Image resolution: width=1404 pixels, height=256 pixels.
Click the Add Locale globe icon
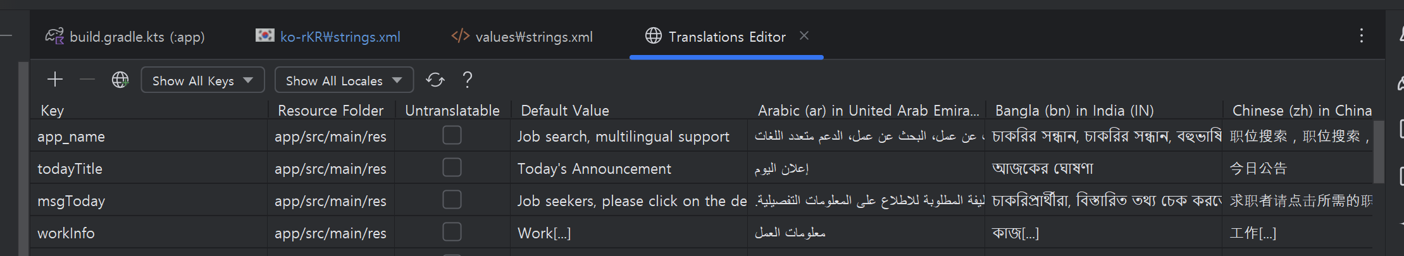(x=120, y=80)
